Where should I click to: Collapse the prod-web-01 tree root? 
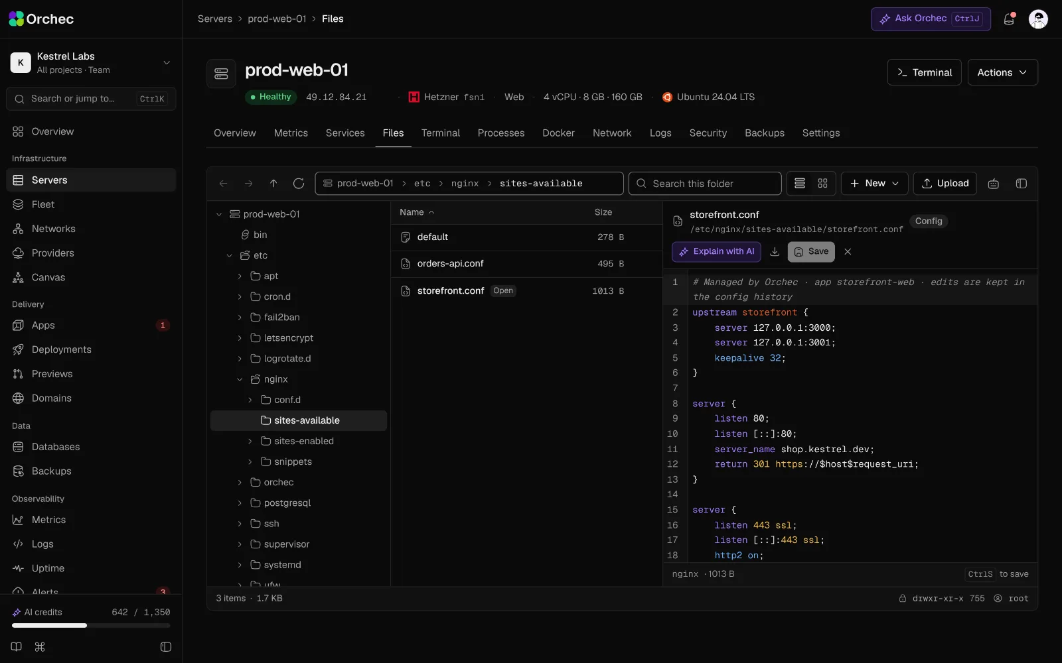coord(219,214)
